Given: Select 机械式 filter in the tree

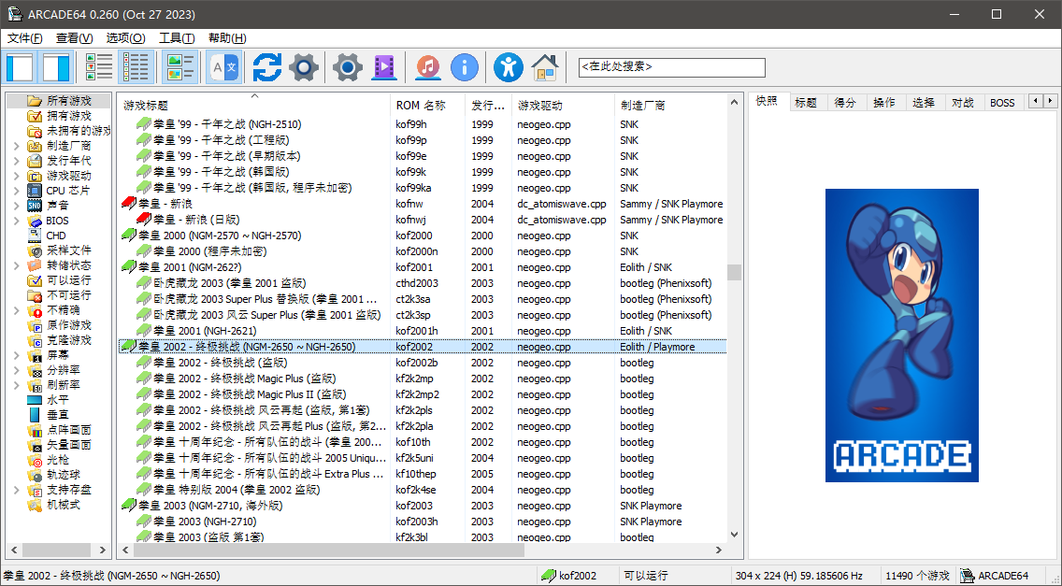Looking at the screenshot, I should (x=63, y=504).
